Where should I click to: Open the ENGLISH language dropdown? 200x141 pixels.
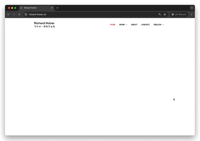(158, 25)
